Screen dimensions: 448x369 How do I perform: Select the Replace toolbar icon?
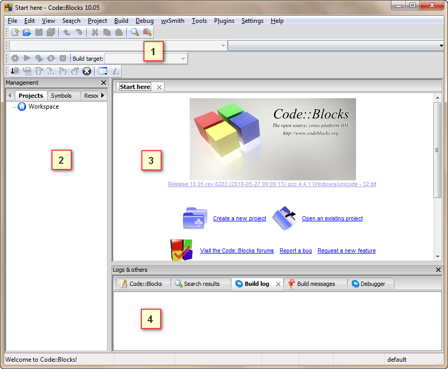(x=147, y=32)
